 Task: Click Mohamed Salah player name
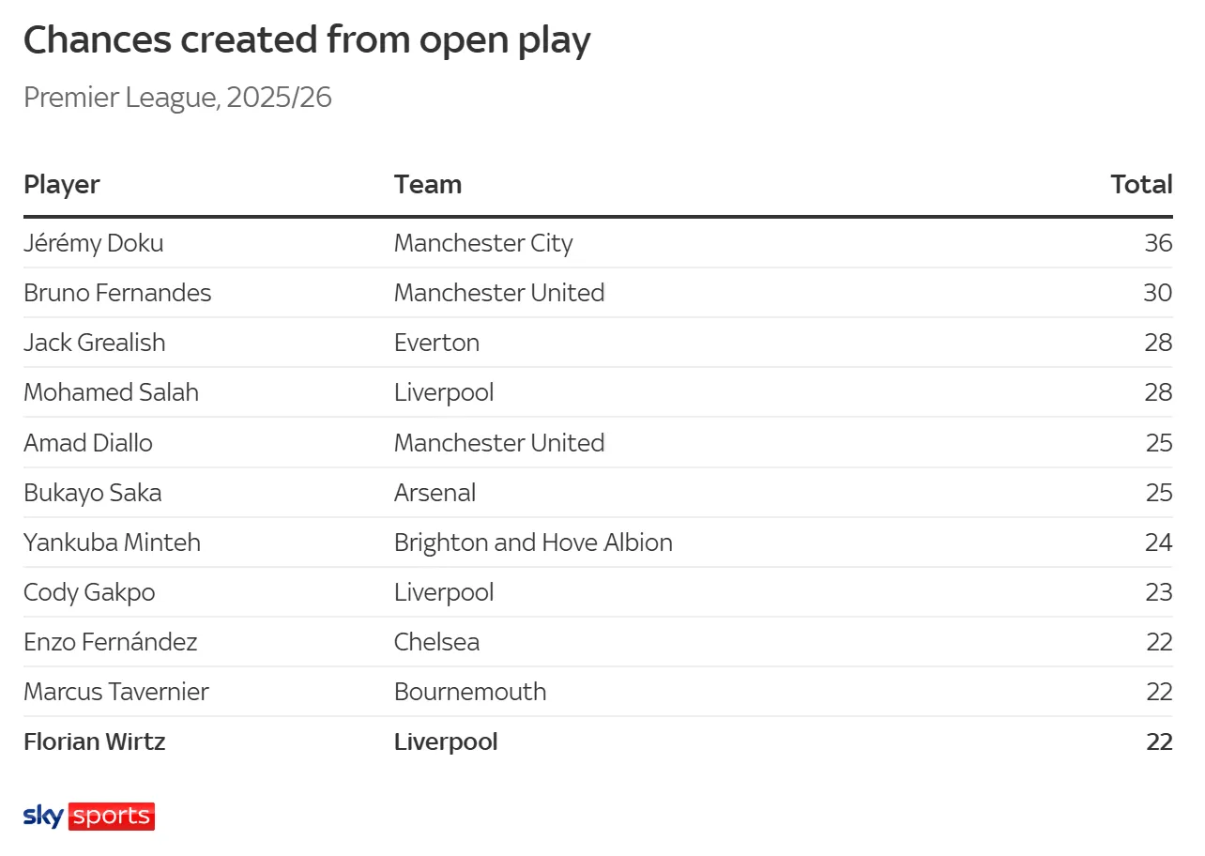(x=111, y=392)
